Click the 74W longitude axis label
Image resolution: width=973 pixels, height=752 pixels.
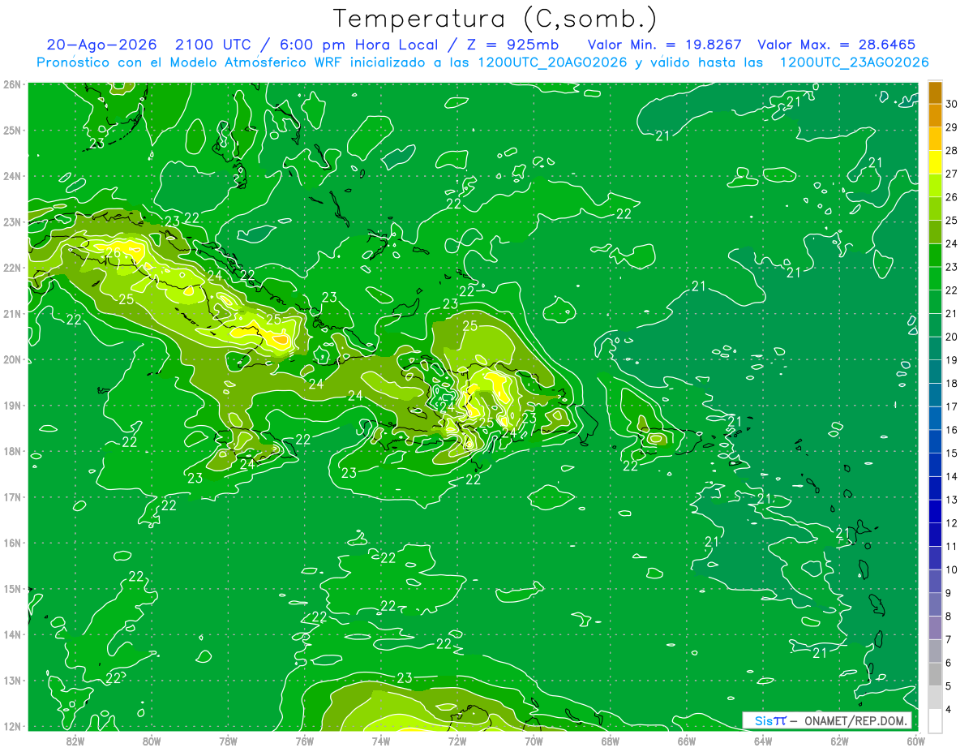[381, 741]
